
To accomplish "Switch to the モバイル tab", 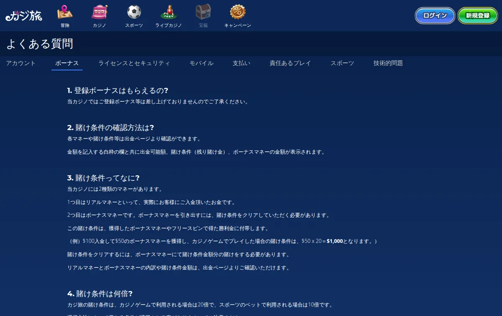I will click(x=202, y=63).
